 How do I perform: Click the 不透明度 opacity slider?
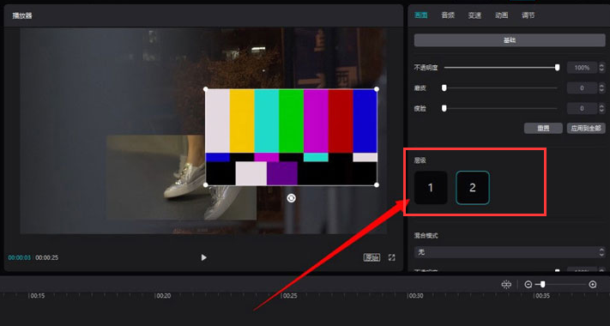502,68
